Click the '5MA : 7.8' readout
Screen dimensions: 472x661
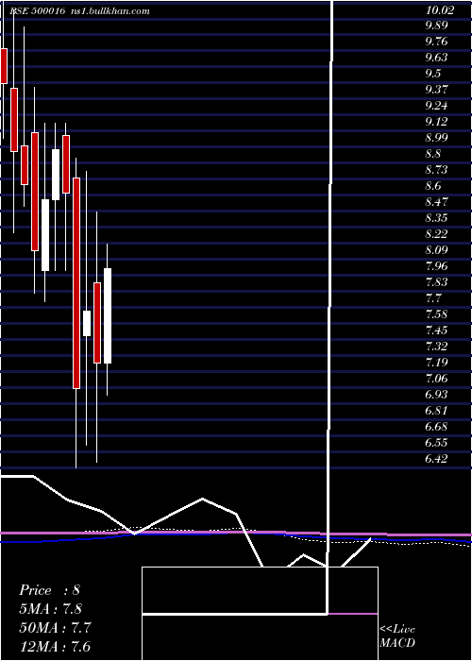click(x=51, y=609)
